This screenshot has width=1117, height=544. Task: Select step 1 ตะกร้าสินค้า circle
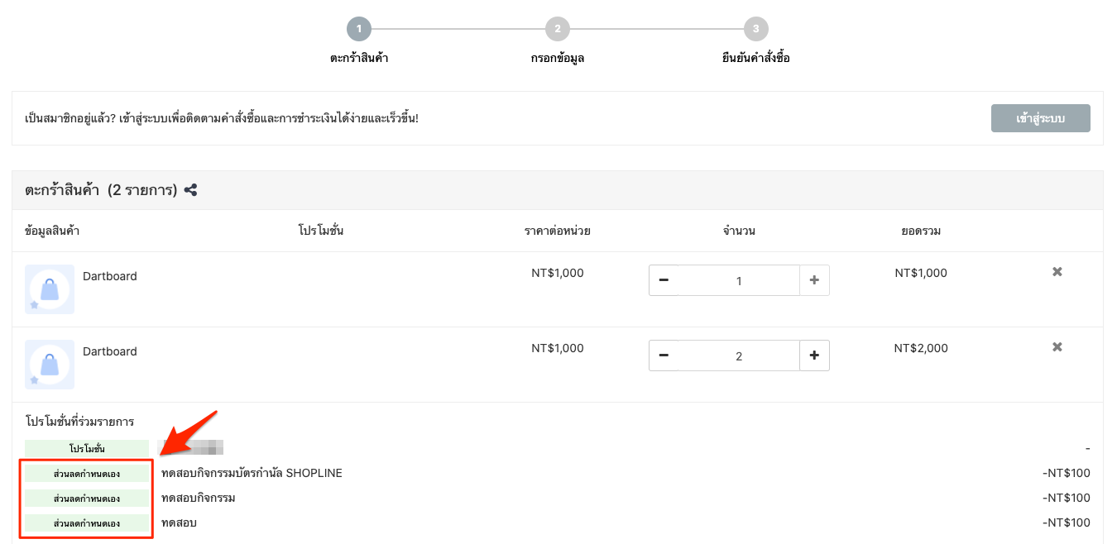click(x=359, y=29)
